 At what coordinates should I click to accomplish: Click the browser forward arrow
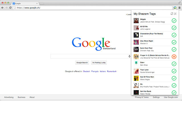tap(6, 8)
